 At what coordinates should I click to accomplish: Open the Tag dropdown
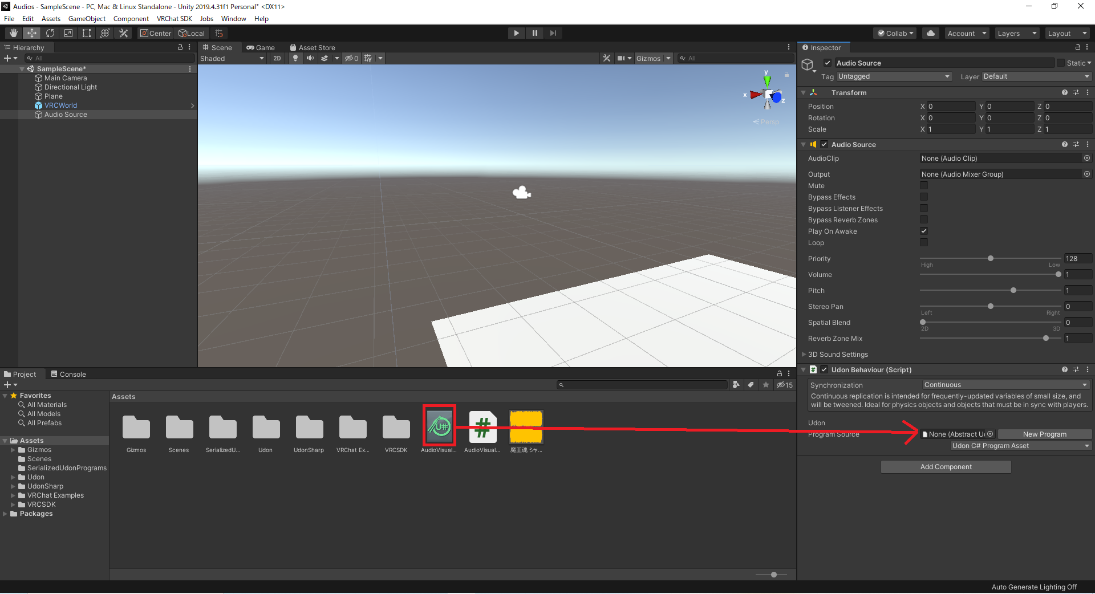(894, 76)
